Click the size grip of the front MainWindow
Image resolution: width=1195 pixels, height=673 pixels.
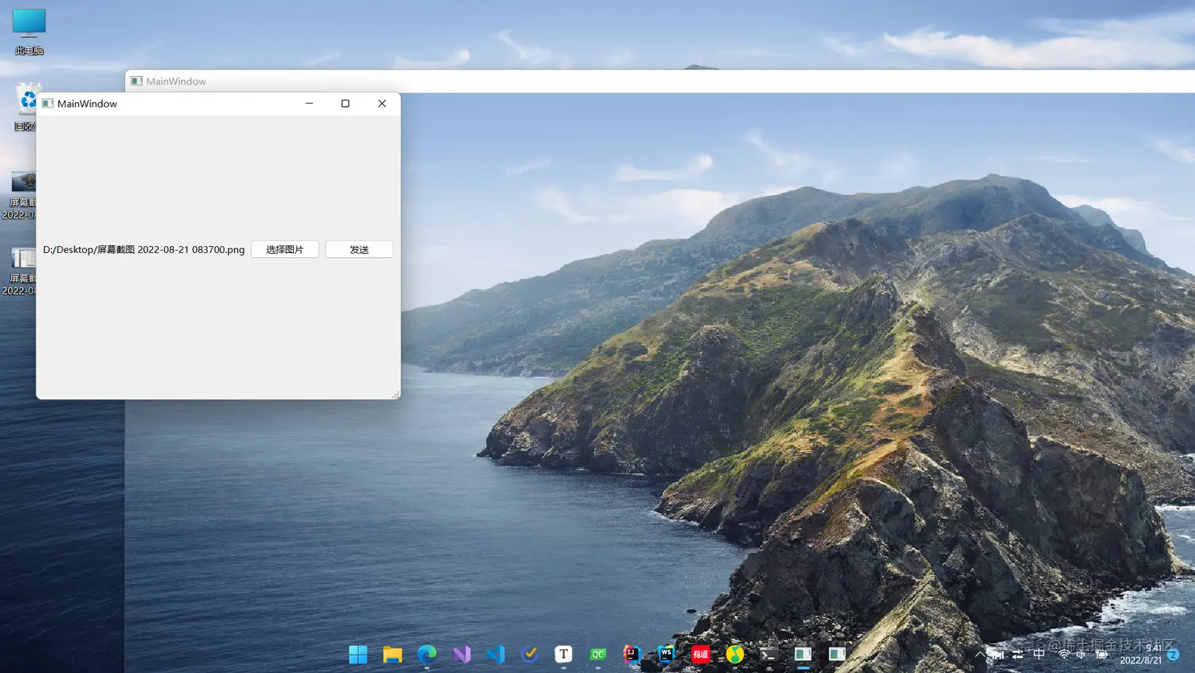(x=395, y=394)
